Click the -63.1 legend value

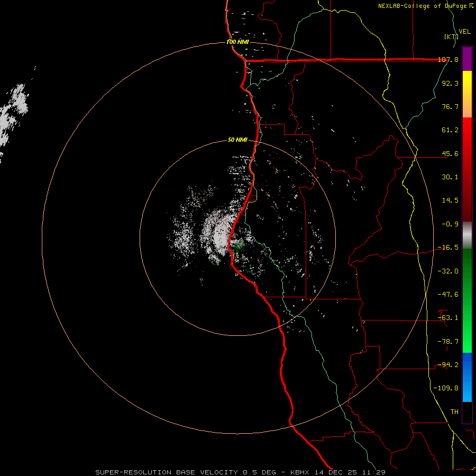tap(448, 318)
